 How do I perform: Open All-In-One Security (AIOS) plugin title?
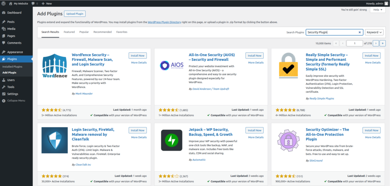[212, 57]
